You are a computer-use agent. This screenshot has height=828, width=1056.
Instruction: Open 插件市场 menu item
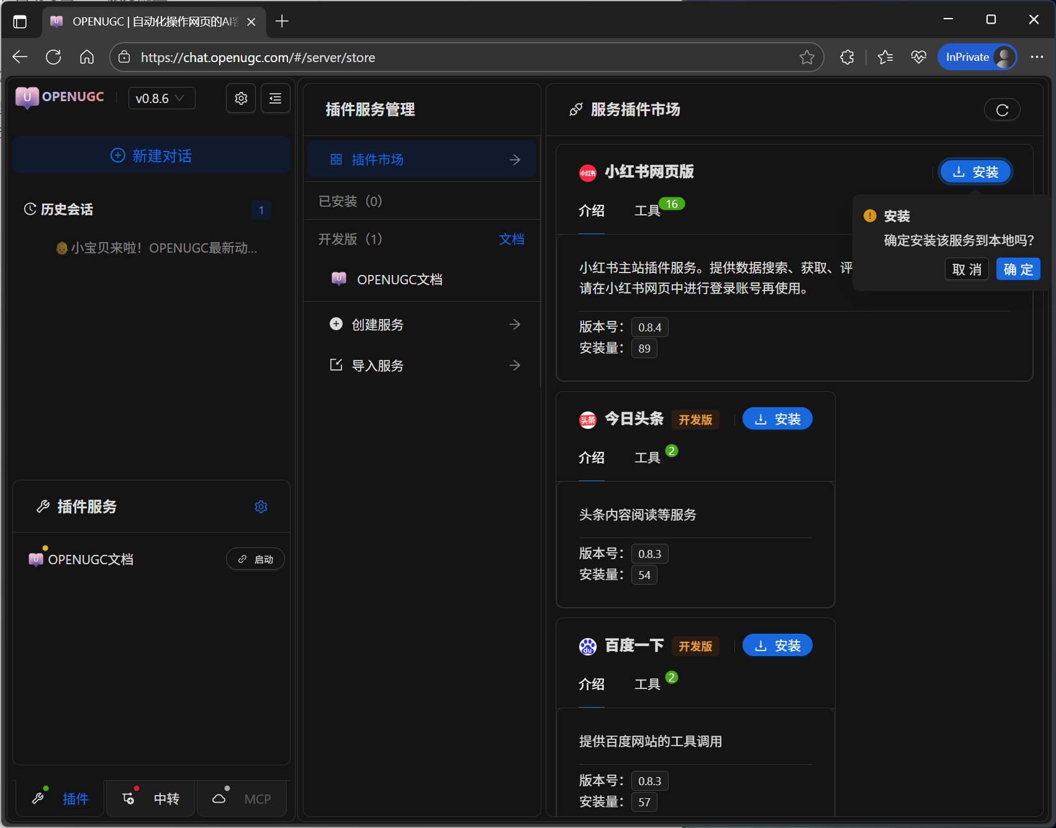(x=422, y=160)
